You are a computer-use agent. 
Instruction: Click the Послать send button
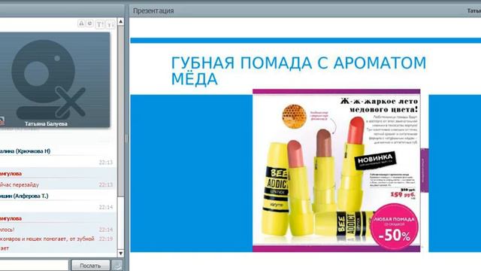pos(90,265)
